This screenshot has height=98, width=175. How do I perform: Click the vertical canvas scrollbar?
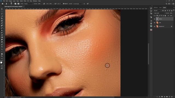tap(148, 54)
